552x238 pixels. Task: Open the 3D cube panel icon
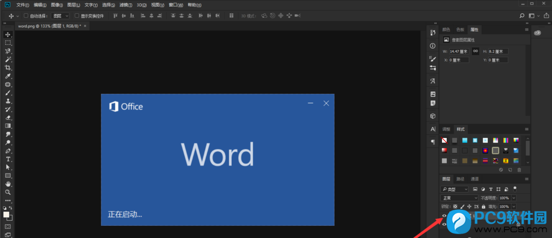click(x=433, y=116)
